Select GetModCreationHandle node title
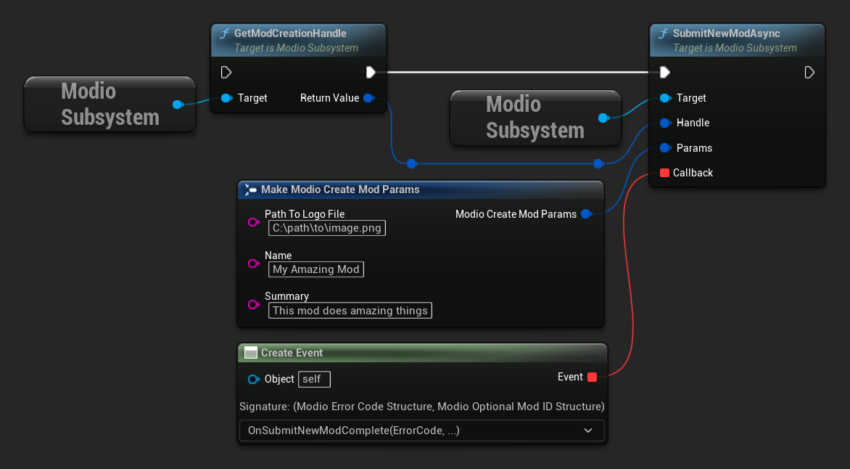 [290, 33]
